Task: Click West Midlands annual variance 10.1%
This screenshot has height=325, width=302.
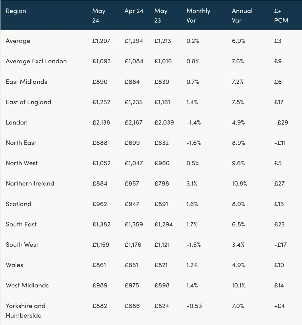Action: pos(238,285)
